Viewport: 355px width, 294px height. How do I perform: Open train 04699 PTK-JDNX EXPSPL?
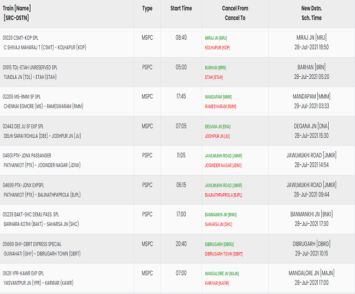tap(24, 185)
